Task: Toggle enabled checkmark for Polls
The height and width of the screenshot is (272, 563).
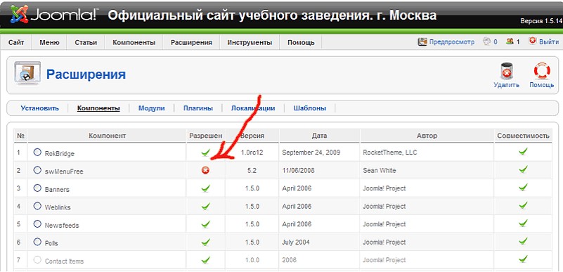Action: (x=205, y=242)
